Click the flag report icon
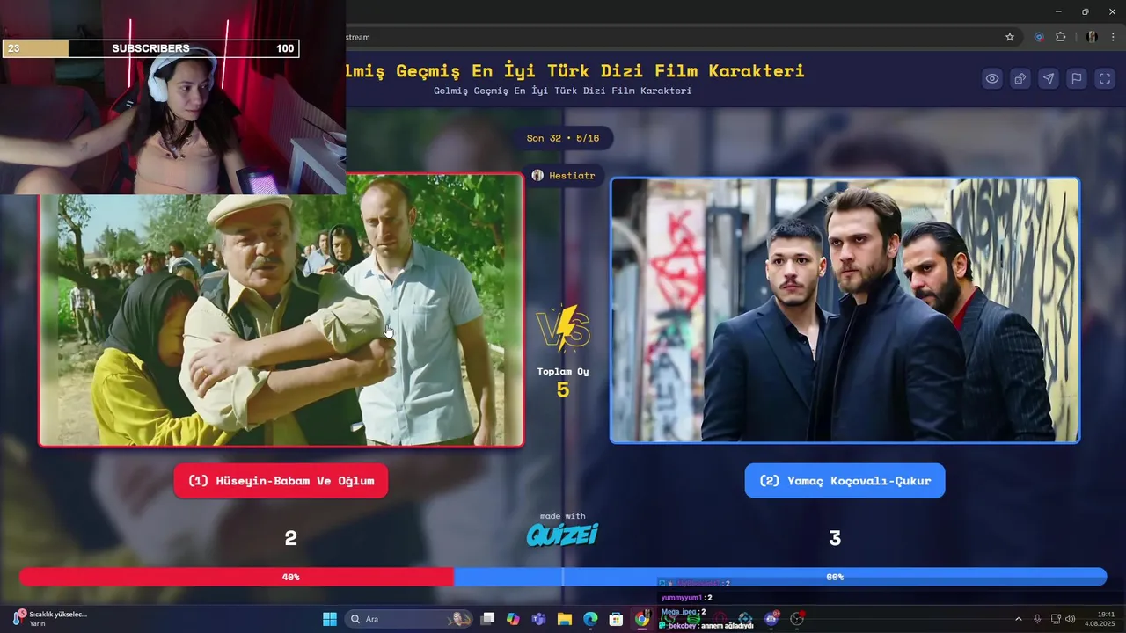The image size is (1126, 633). click(1077, 78)
